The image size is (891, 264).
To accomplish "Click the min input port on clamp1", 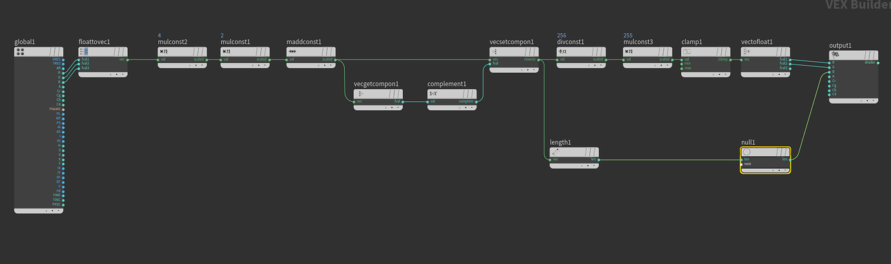I will 682,64.
